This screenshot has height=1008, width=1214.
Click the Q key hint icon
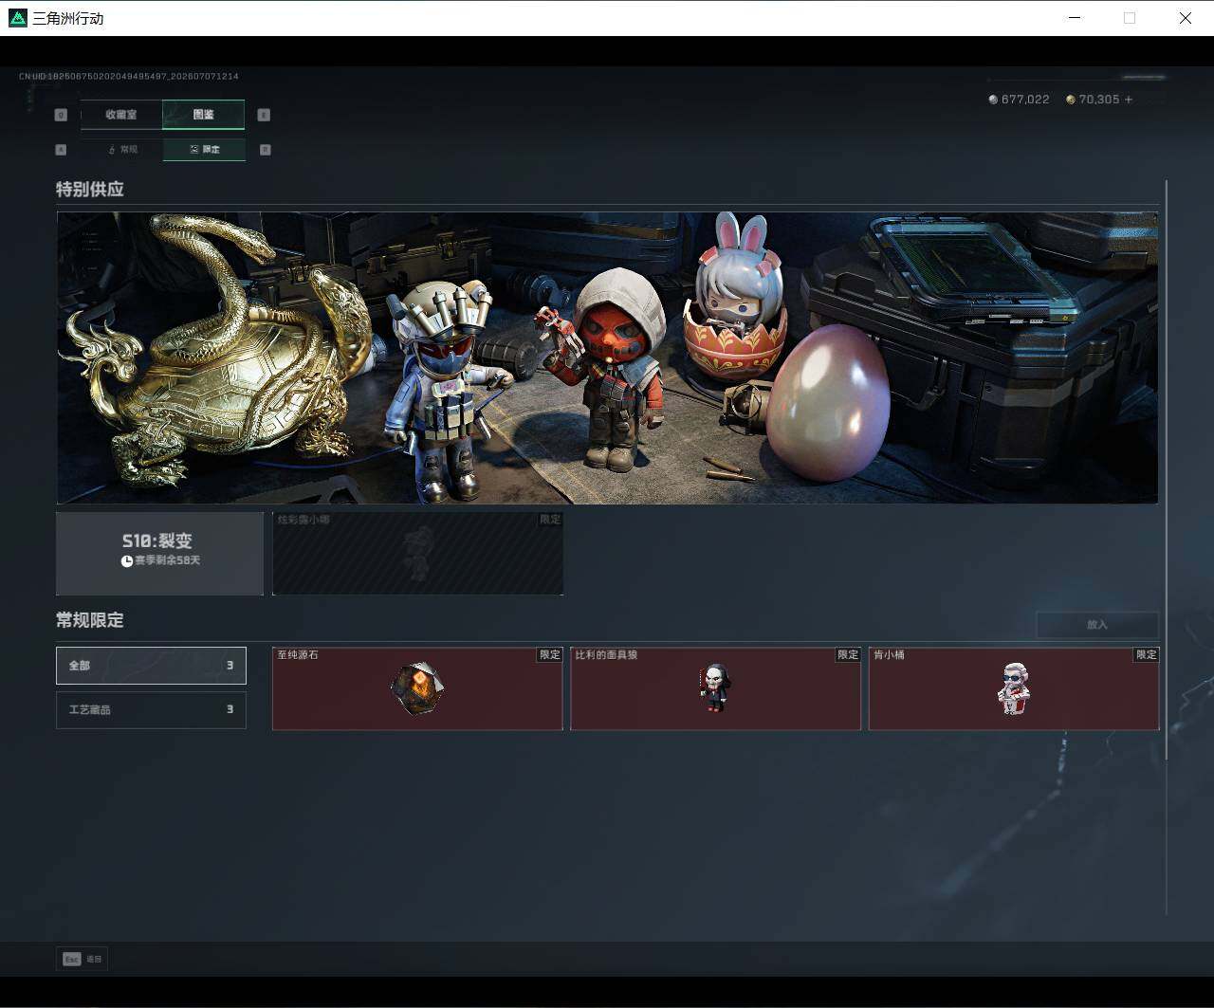[61, 115]
